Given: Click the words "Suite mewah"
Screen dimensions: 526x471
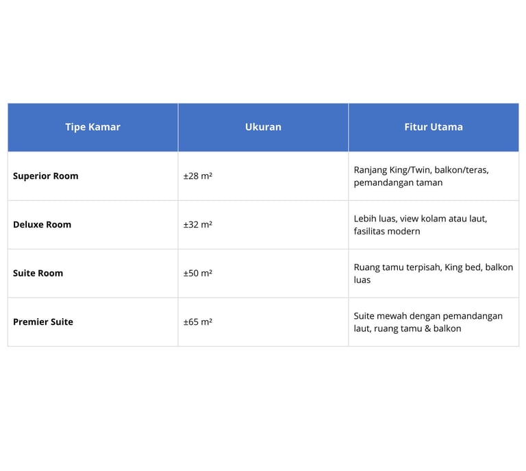Looking at the screenshot, I should point(381,316).
